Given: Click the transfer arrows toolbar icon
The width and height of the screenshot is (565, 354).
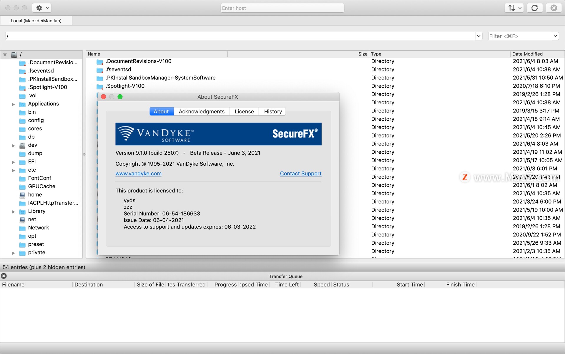Looking at the screenshot, I should pyautogui.click(x=511, y=8).
